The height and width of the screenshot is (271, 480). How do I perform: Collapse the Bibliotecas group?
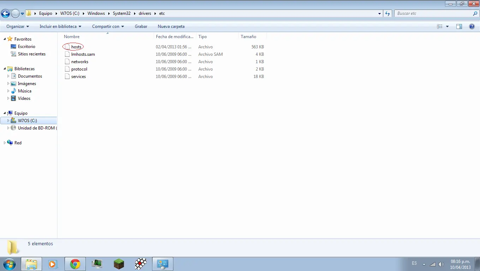click(4, 68)
